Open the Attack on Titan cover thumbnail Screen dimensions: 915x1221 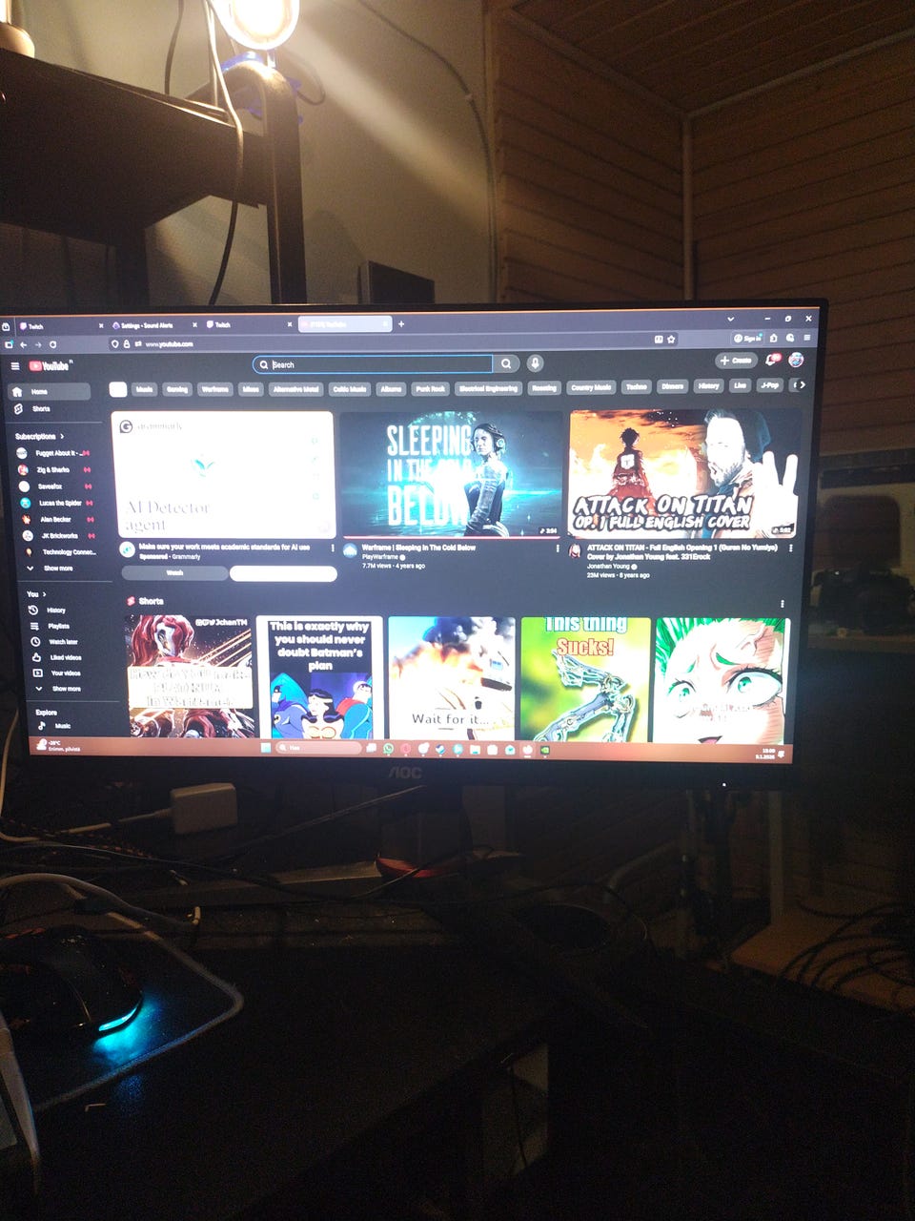(682, 473)
